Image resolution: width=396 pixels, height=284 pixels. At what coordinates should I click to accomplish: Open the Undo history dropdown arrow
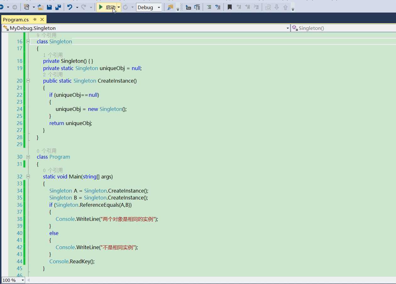(x=77, y=7)
